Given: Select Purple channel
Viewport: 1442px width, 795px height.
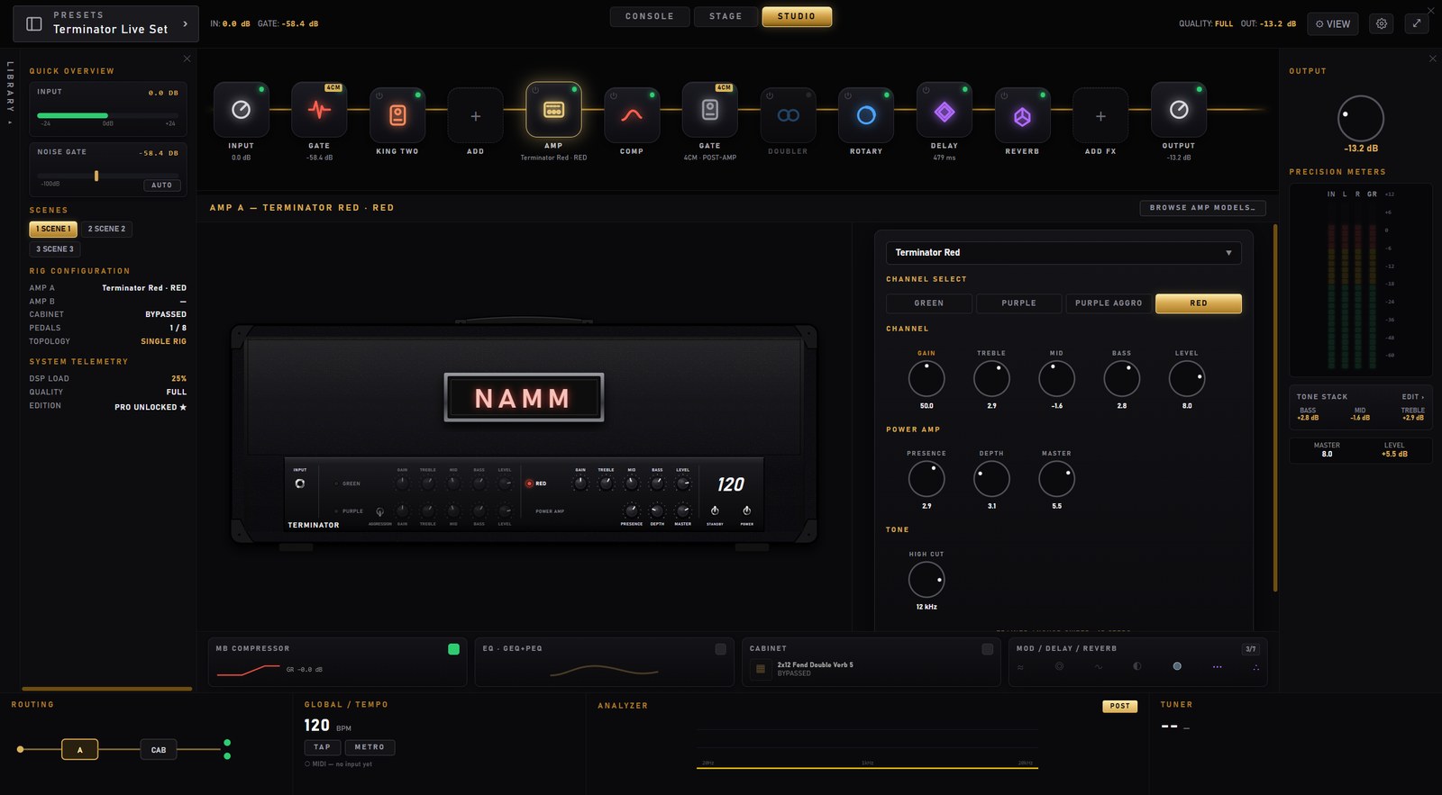Looking at the screenshot, I should pyautogui.click(x=1018, y=303).
